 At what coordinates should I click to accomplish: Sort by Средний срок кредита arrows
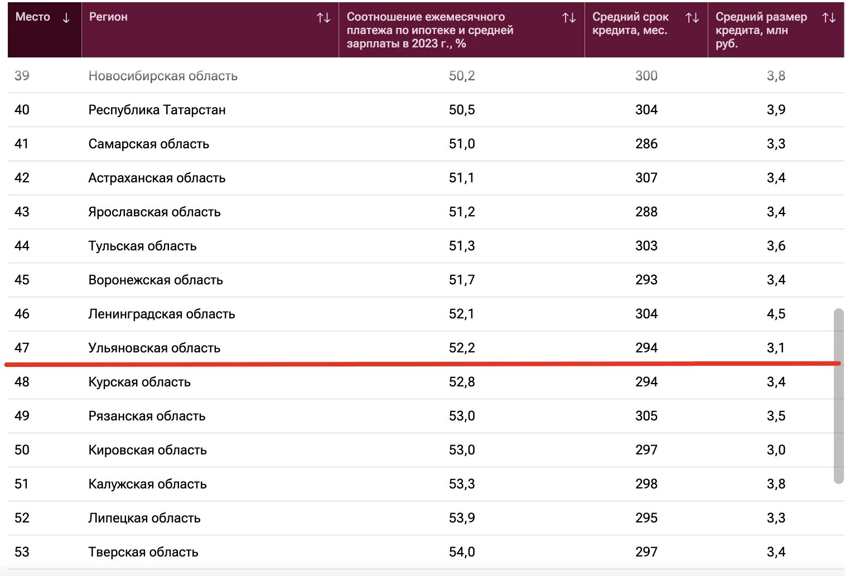(692, 18)
